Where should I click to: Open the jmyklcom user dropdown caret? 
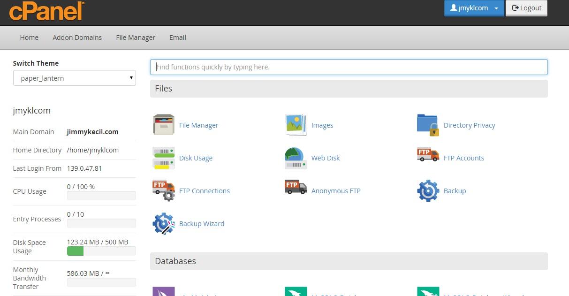click(496, 8)
